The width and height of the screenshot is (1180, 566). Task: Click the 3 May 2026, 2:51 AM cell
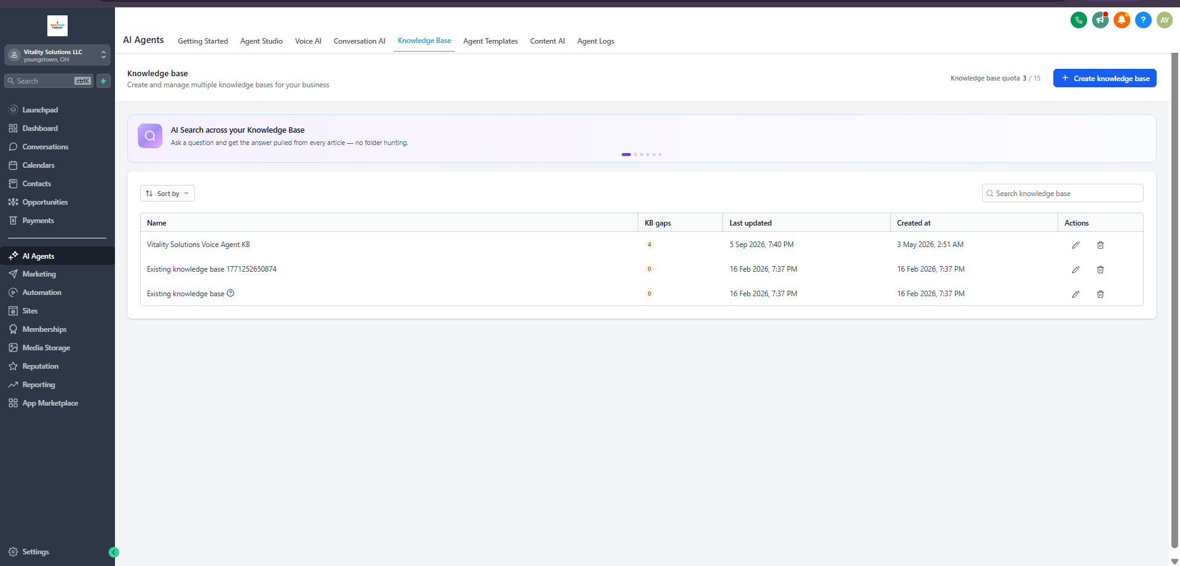[930, 245]
